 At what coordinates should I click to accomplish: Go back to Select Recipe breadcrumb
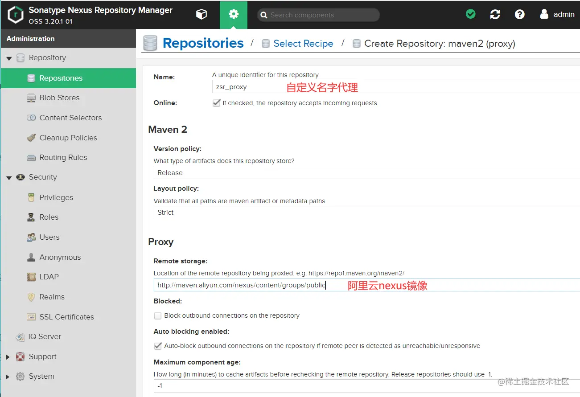(x=303, y=43)
